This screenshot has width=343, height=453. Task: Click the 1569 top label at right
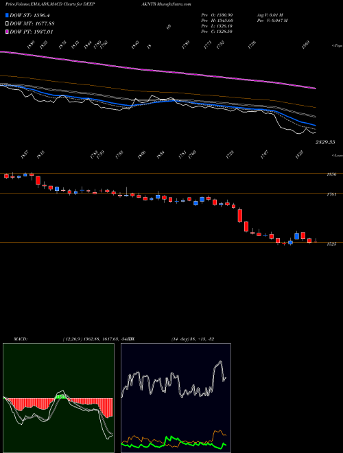[x=305, y=45]
